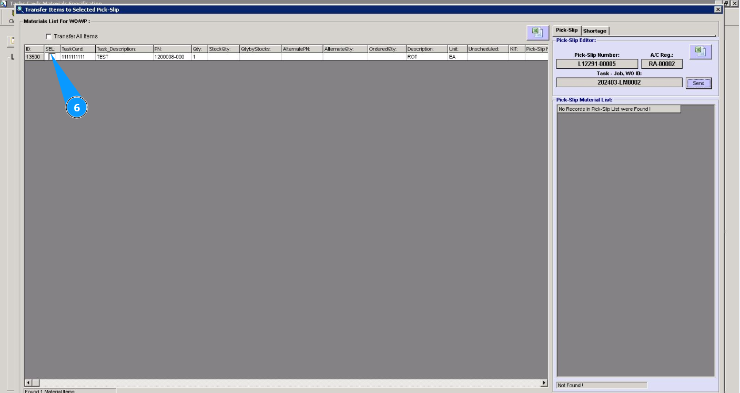Click the Qty column header
The width and height of the screenshot is (740, 393).
(x=199, y=49)
